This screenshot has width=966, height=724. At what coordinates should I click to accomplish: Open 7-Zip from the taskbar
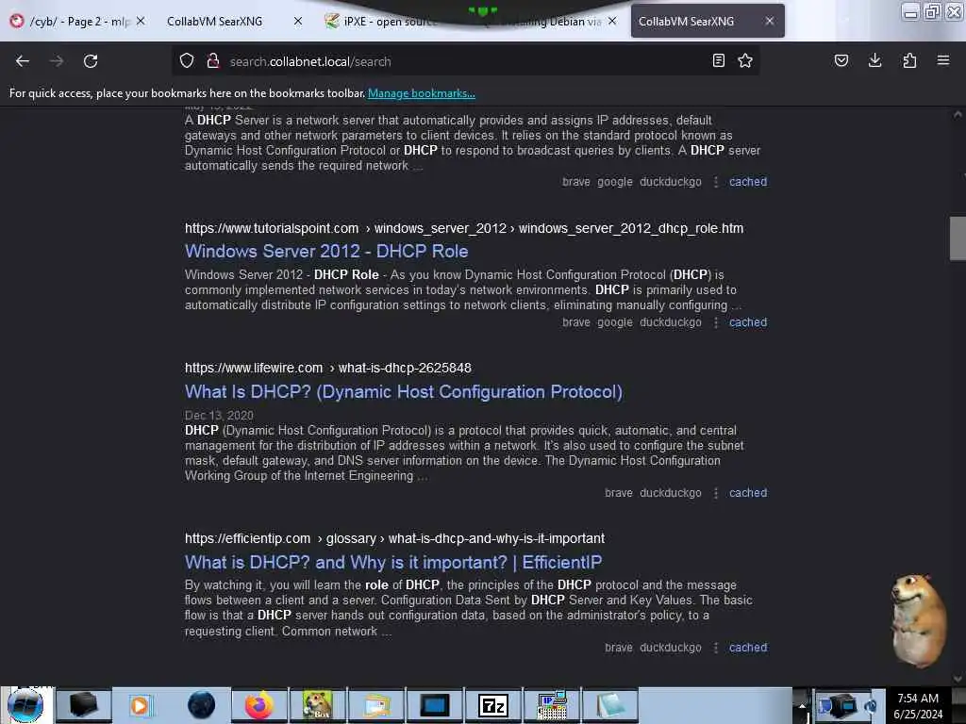(x=492, y=705)
